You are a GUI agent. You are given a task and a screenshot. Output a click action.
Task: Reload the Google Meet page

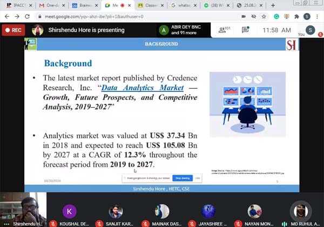[27, 17]
